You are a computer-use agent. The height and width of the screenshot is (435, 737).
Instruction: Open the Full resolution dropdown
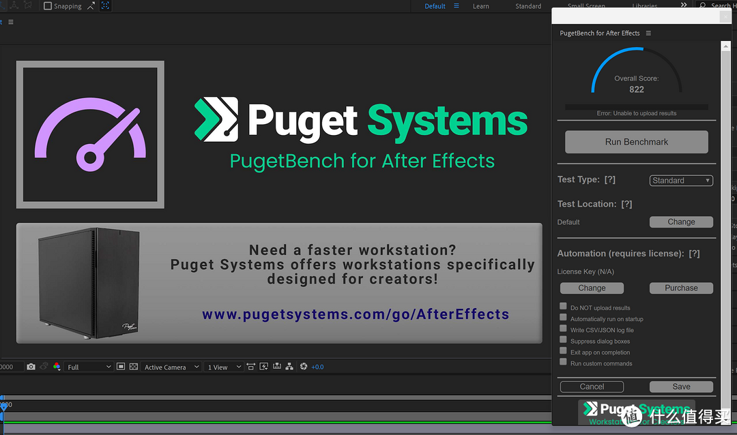(x=89, y=367)
